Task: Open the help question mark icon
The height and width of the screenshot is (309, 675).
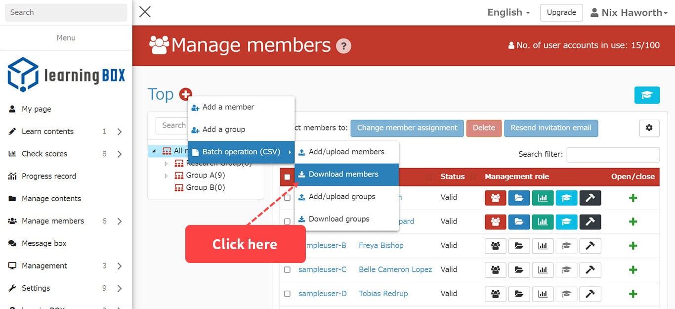Action: pos(343,46)
